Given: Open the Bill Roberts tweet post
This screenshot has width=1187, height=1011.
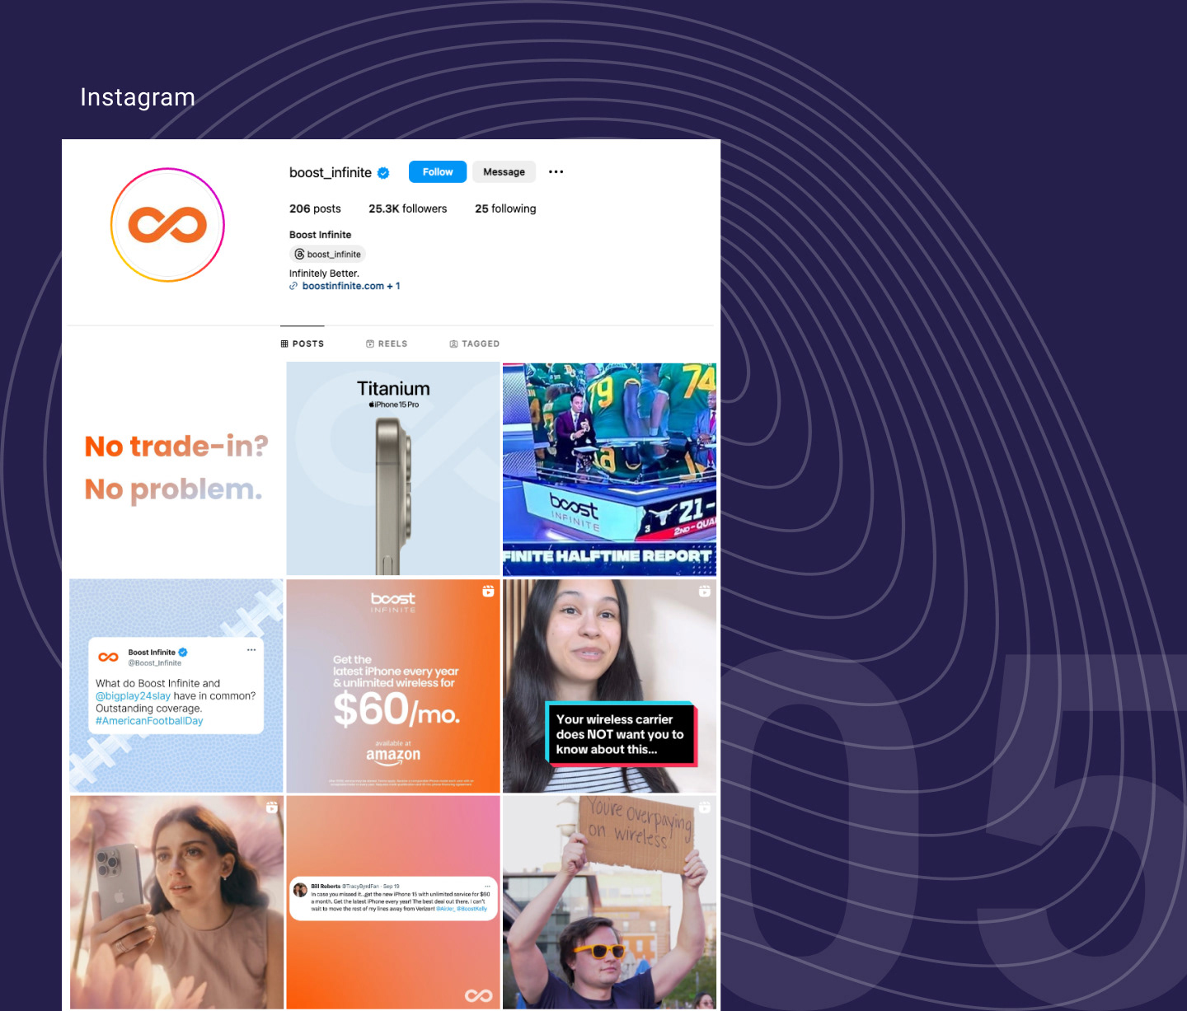Looking at the screenshot, I should (393, 902).
